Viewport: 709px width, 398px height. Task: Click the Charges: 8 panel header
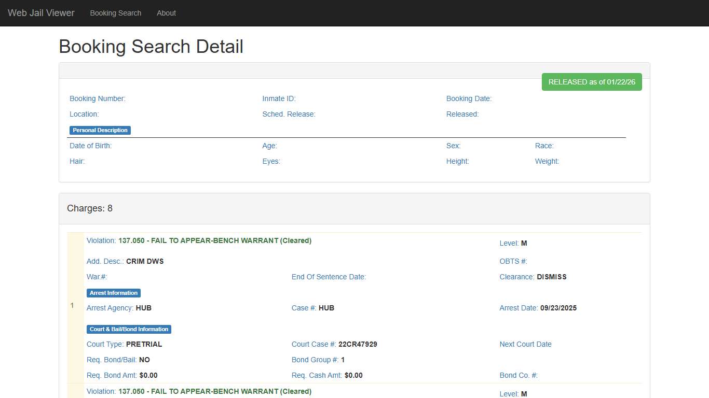[90, 208]
